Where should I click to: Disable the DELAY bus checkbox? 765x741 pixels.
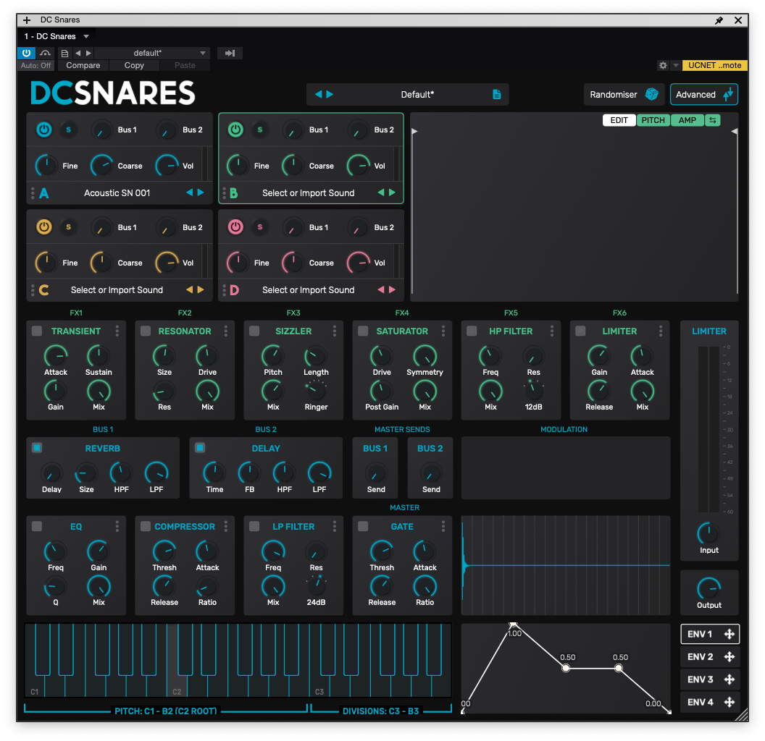[x=200, y=447]
